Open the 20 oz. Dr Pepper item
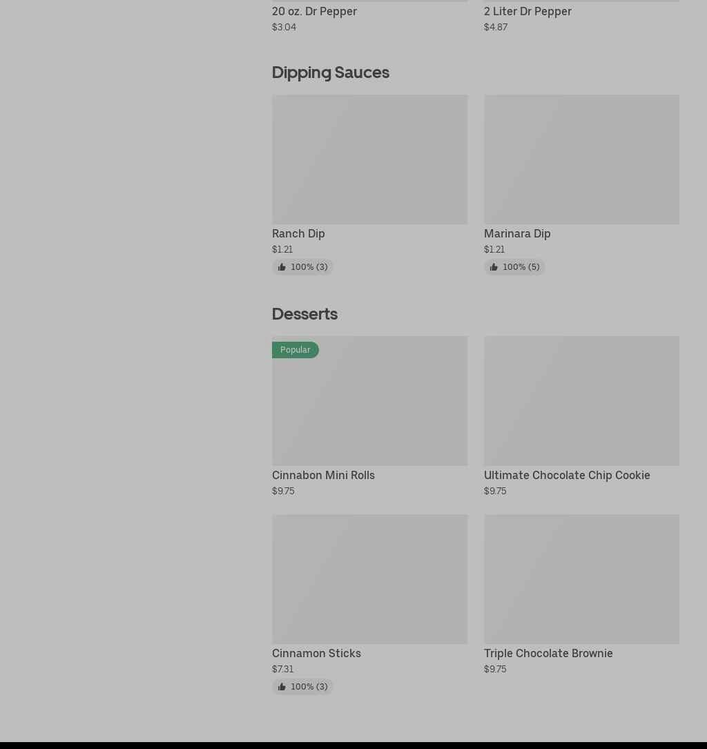The height and width of the screenshot is (749, 707). 314,11
